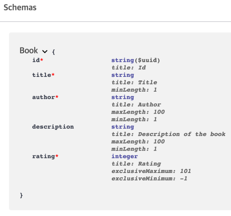The image size is (231, 216).
Task: Click the string type of title property
Action: [123, 75]
